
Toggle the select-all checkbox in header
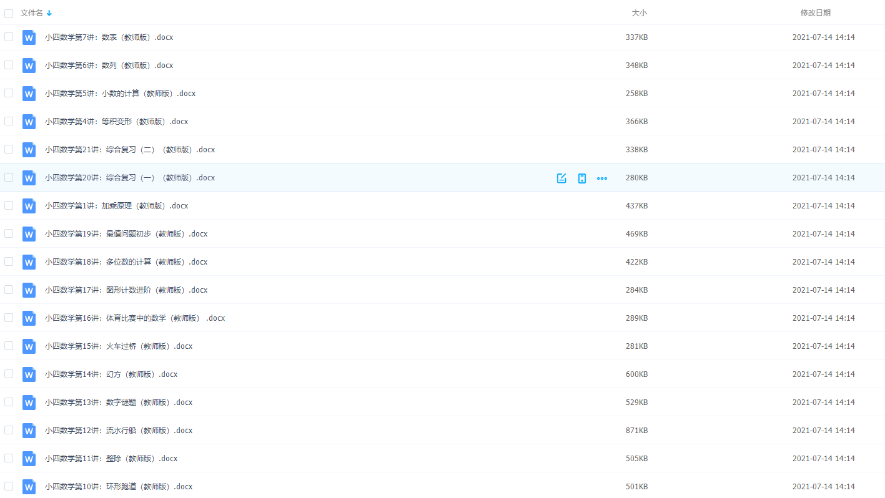pos(9,13)
